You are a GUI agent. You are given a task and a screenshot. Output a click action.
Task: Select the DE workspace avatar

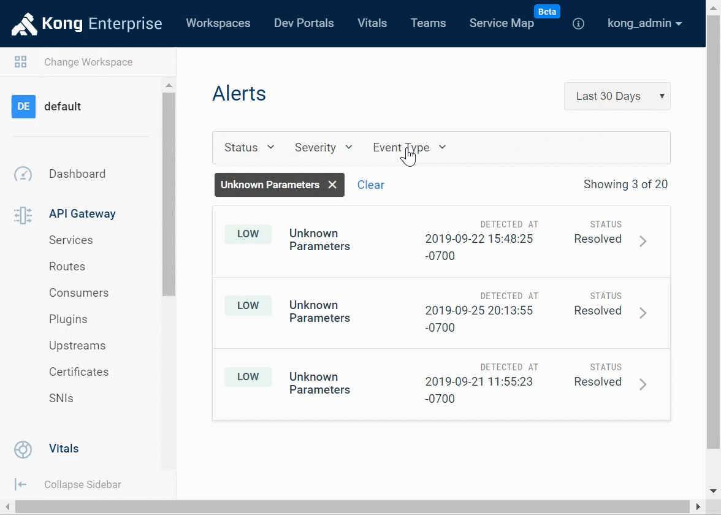click(x=23, y=106)
